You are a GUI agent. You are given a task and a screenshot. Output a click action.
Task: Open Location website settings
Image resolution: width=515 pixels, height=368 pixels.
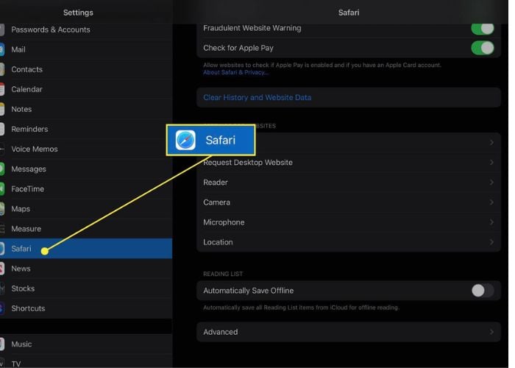(x=349, y=242)
